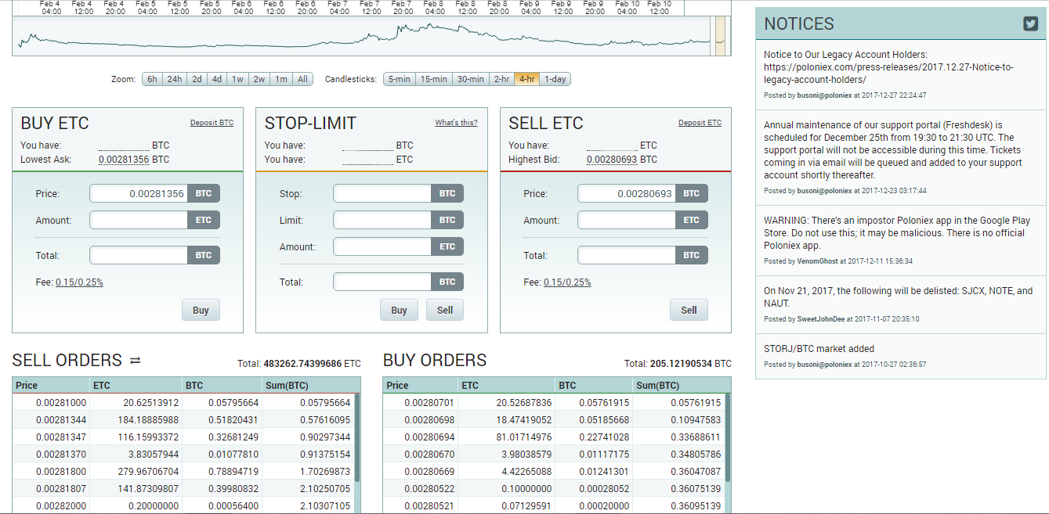Viewport: 1049px width, 514px height.
Task: Set chart zoom to 24h
Action: pos(175,79)
